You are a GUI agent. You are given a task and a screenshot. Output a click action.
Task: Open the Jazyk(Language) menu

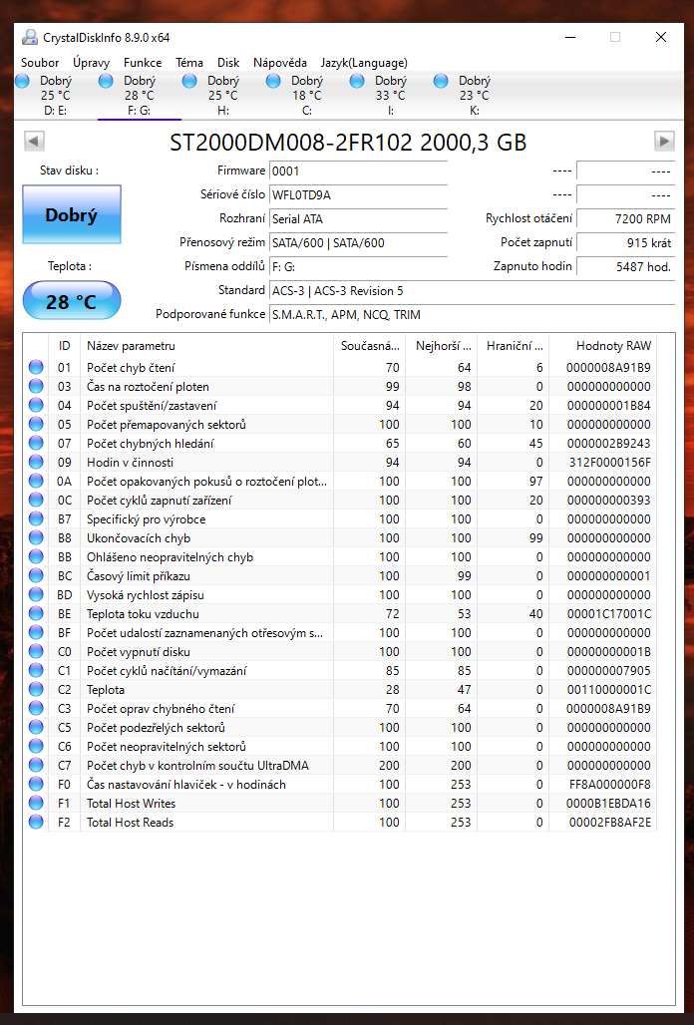coord(364,63)
